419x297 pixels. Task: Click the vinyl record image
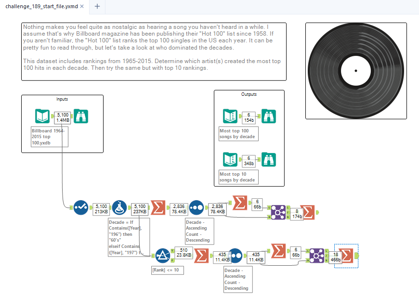pos(356,71)
